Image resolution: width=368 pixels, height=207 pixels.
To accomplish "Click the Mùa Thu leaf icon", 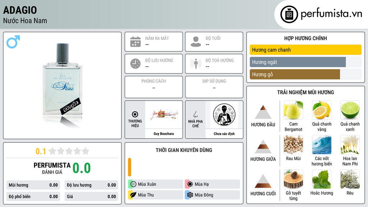I will pos(133,195).
